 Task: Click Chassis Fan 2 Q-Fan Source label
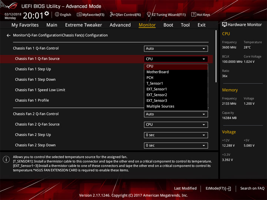click(37, 124)
